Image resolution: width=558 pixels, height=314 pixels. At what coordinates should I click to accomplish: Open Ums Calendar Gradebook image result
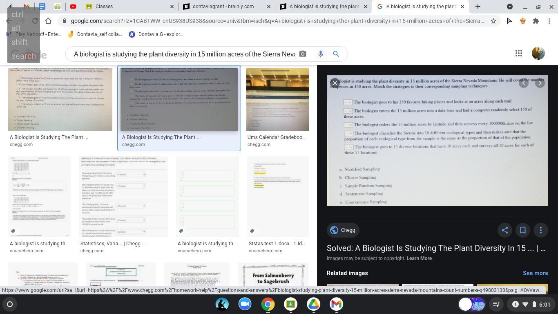click(x=277, y=99)
